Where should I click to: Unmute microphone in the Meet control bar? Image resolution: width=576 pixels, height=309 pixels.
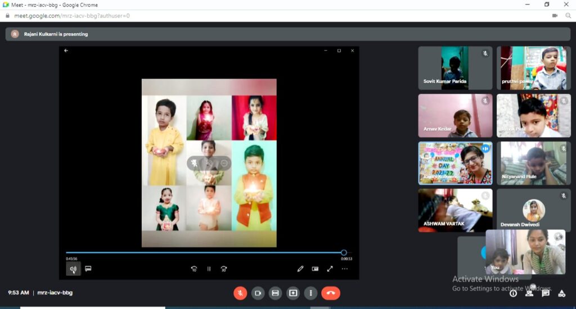click(x=240, y=293)
